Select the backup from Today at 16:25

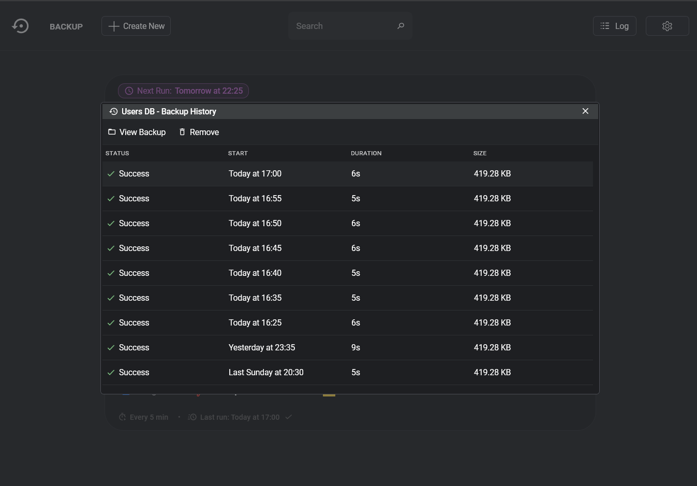pos(348,323)
